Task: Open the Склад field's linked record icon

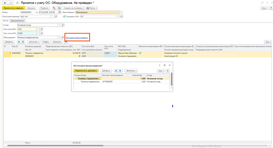Action: [x=63, y=25]
